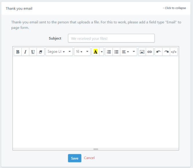
Task: Insert an ordered numbered list
Action: click(x=109, y=52)
